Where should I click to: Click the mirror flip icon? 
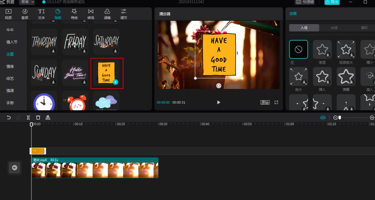(48, 118)
